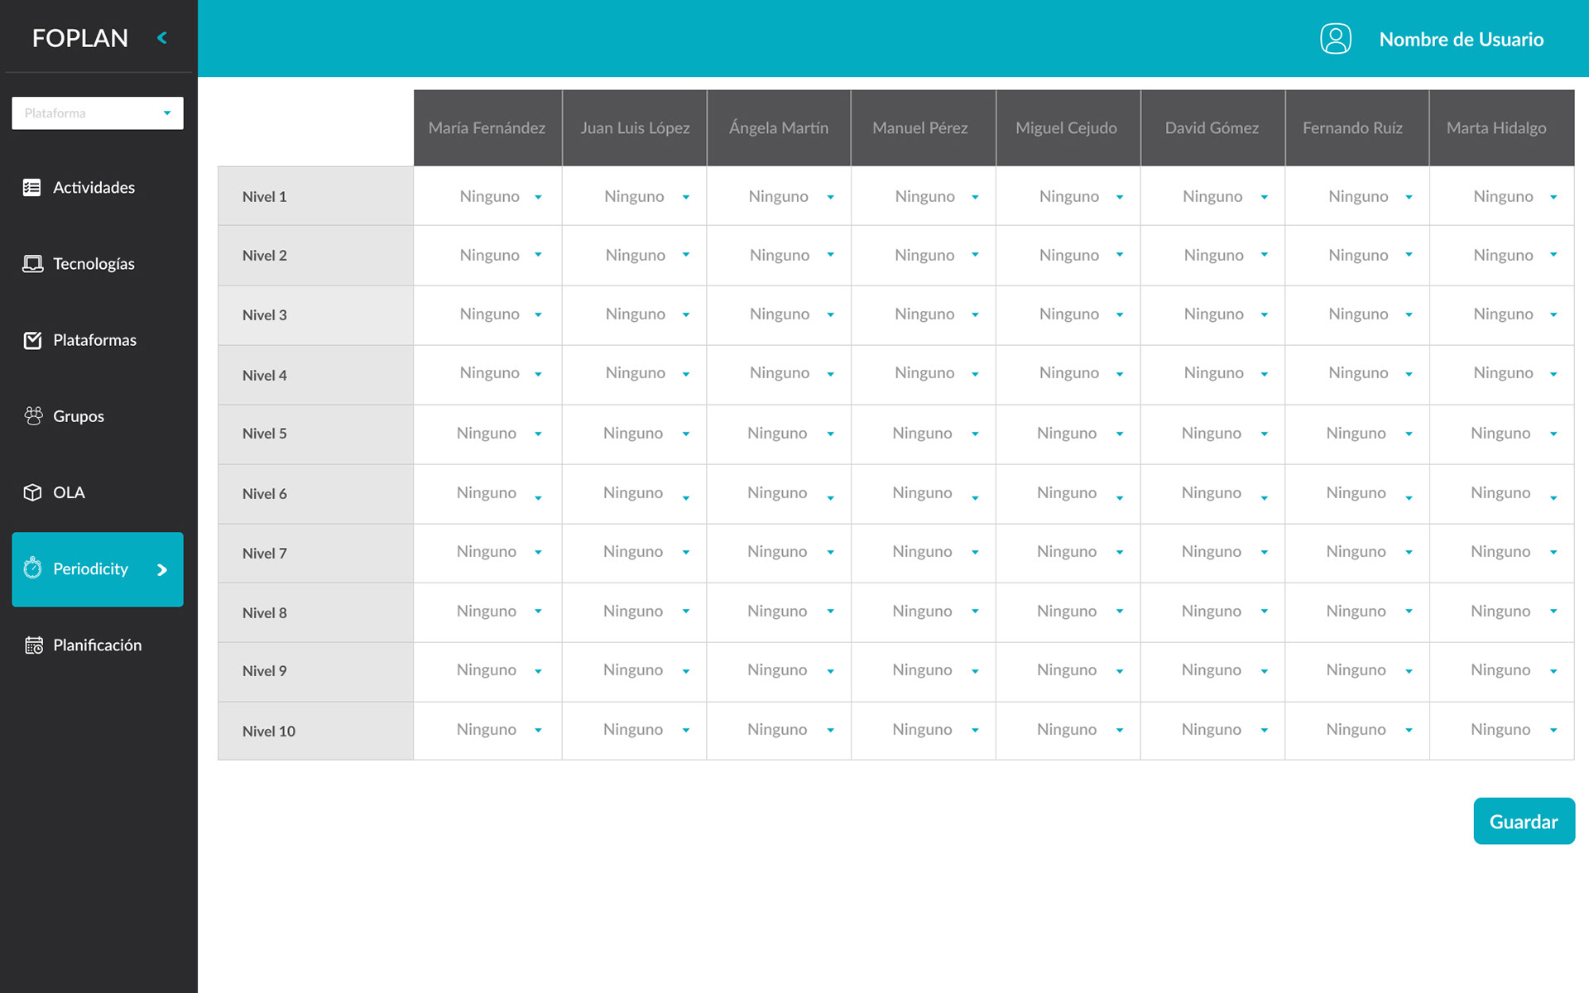Click the Tecnologías laptop icon

[x=32, y=264]
